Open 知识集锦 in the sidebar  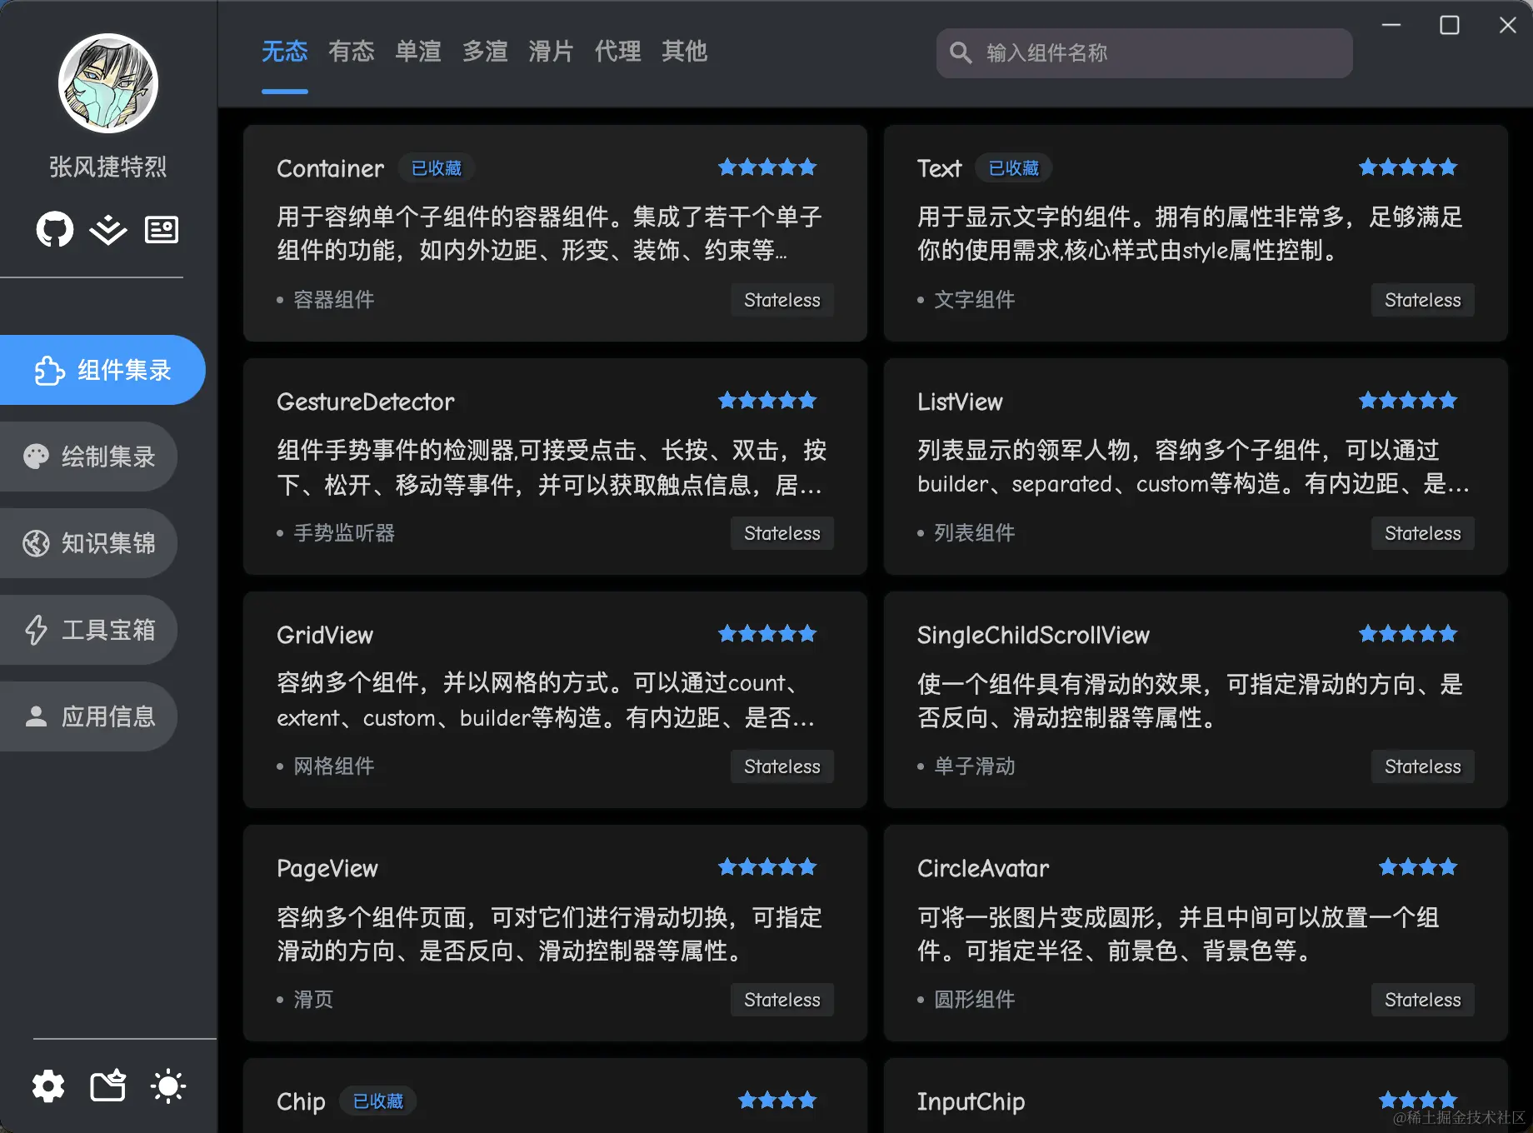click(88, 543)
